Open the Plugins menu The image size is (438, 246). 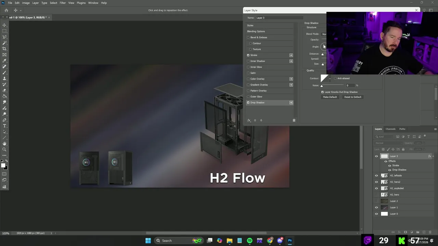(x=81, y=3)
